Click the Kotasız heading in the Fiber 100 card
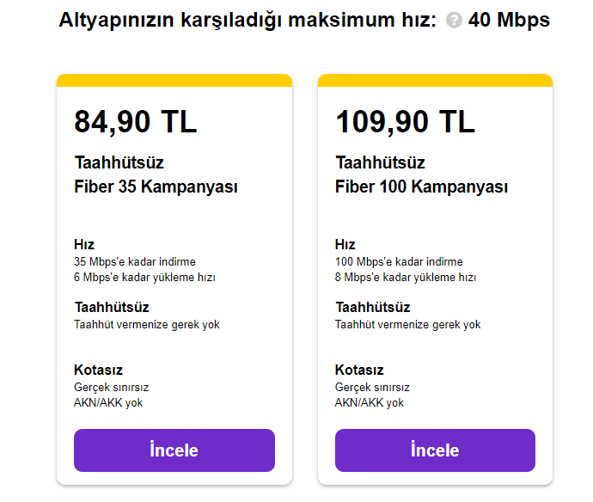The height and width of the screenshot is (502, 593). [x=359, y=370]
